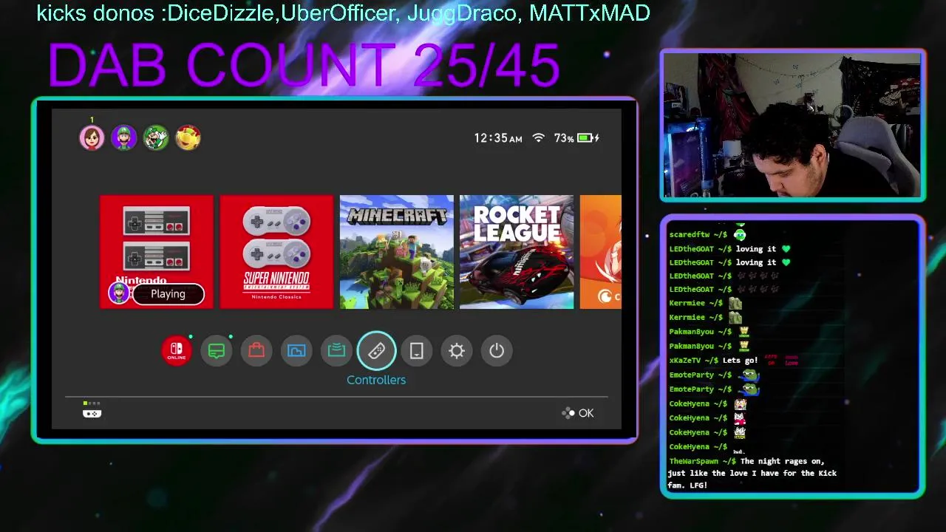Image resolution: width=946 pixels, height=532 pixels.
Task: Open System Settings gear icon
Action: click(x=457, y=350)
